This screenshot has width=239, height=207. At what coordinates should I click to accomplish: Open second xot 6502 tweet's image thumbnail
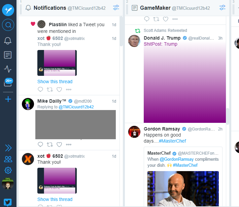pyautogui.click(x=57, y=180)
